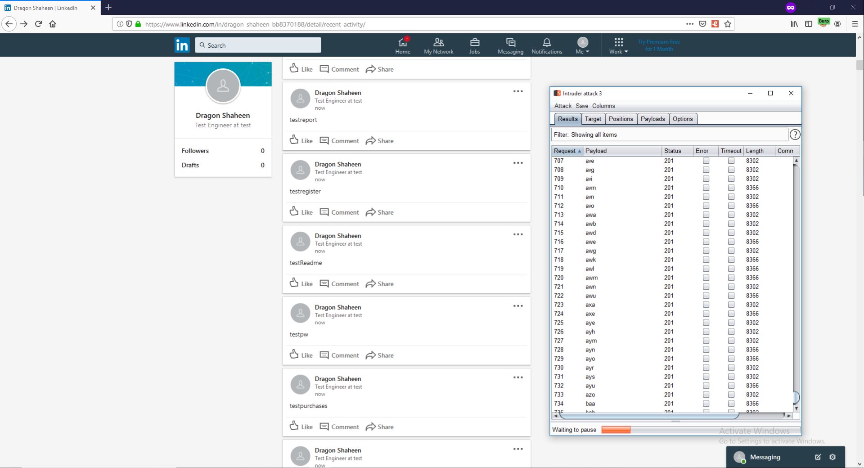864x468 pixels.
Task: Toggle Timeout checkbox for request 724
Action: [x=731, y=314]
